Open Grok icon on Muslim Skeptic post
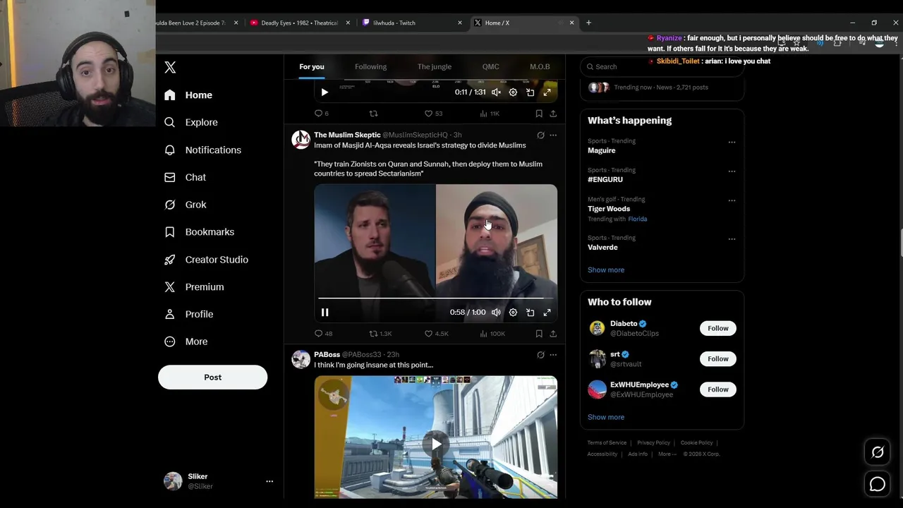This screenshot has height=508, width=903. point(540,135)
